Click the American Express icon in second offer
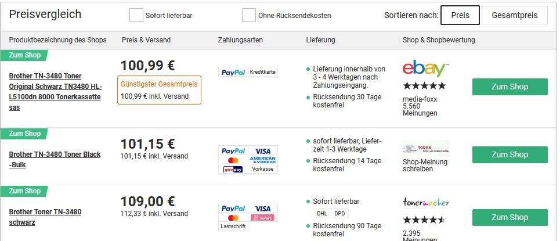 (x=263, y=160)
